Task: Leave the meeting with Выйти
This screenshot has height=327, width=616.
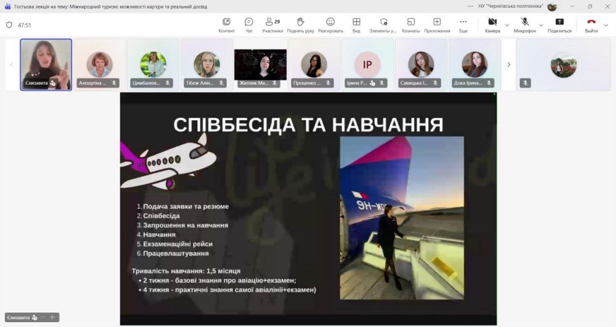Action: click(591, 25)
